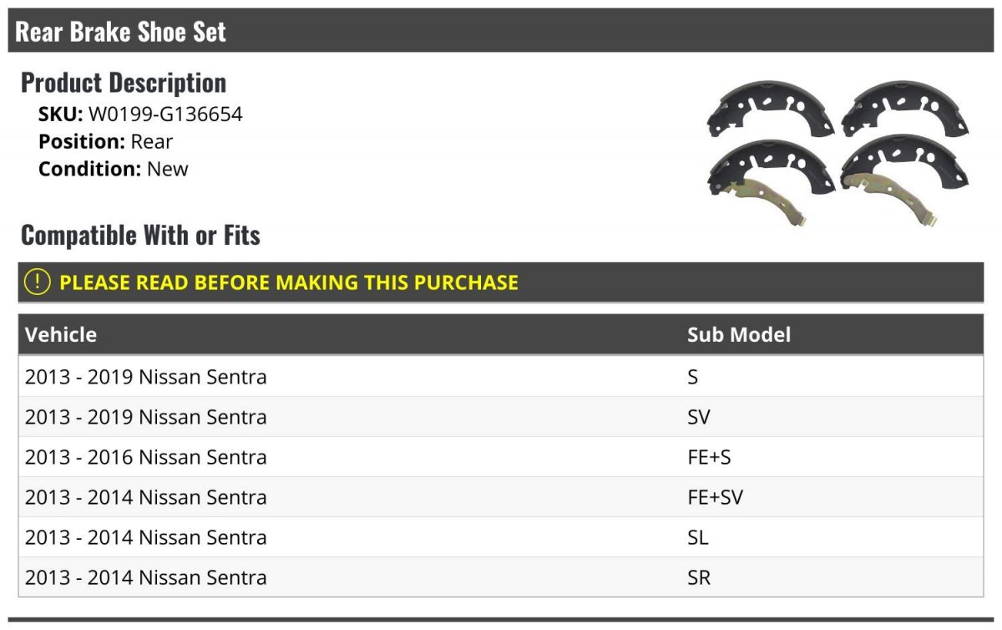Select the 2013 - 2016 Nissan Sentra row
The width and height of the screenshot is (1002, 630).
146,457
